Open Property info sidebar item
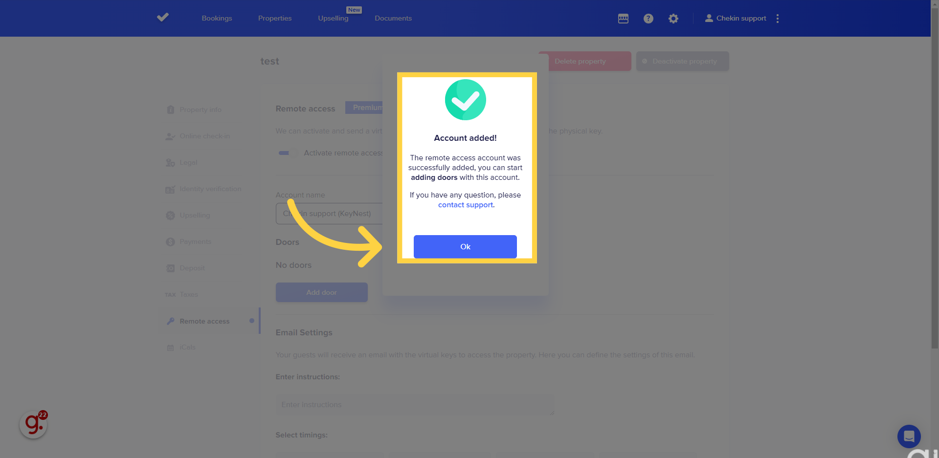Image resolution: width=939 pixels, height=458 pixels. pos(200,109)
